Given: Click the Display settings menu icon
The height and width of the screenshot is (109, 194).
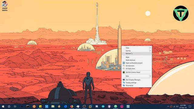Looking at the screenshot, I should (x=124, y=83).
